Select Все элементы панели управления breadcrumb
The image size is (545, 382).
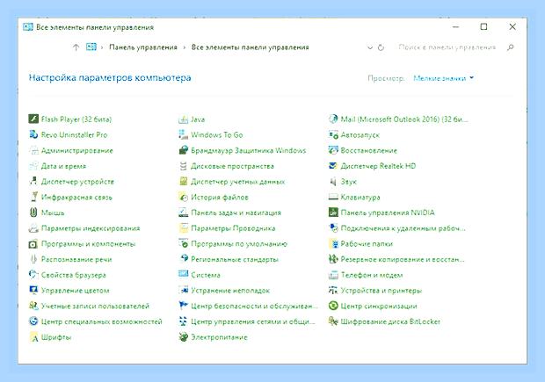click(x=250, y=47)
